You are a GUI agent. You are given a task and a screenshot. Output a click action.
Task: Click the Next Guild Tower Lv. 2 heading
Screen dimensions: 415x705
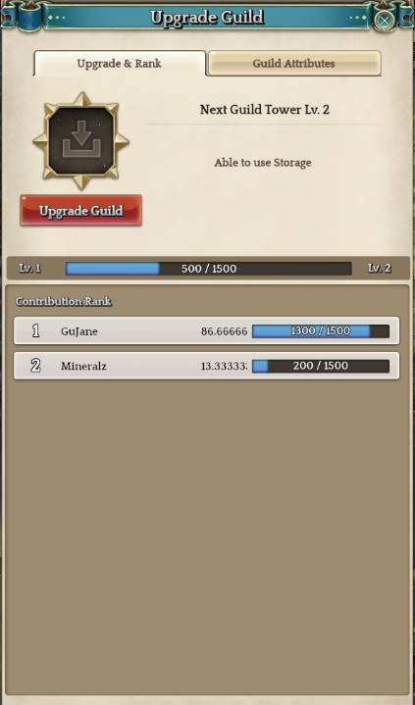[265, 110]
